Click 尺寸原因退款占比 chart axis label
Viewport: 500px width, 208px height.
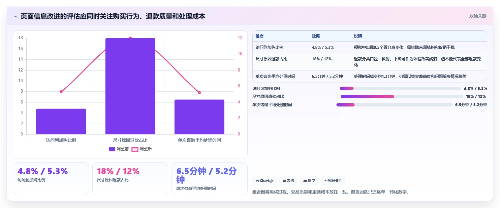pyautogui.click(x=130, y=140)
